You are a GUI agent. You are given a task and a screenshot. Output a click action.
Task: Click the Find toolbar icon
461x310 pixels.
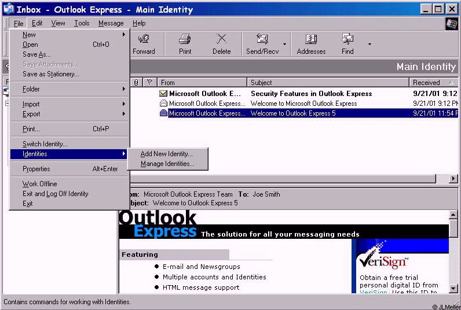point(347,39)
